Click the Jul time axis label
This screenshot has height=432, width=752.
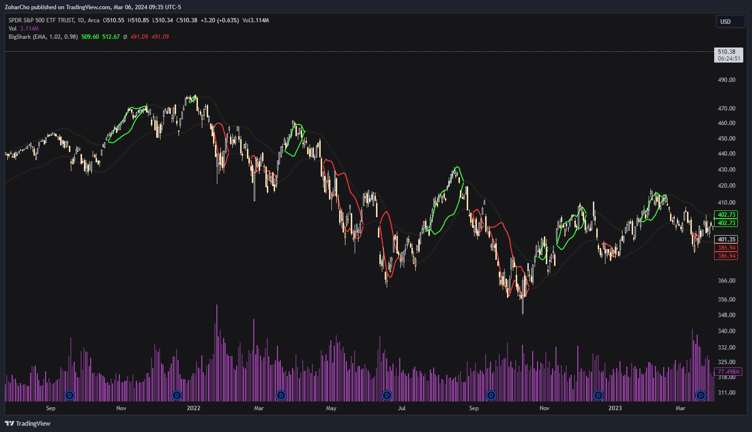click(402, 408)
